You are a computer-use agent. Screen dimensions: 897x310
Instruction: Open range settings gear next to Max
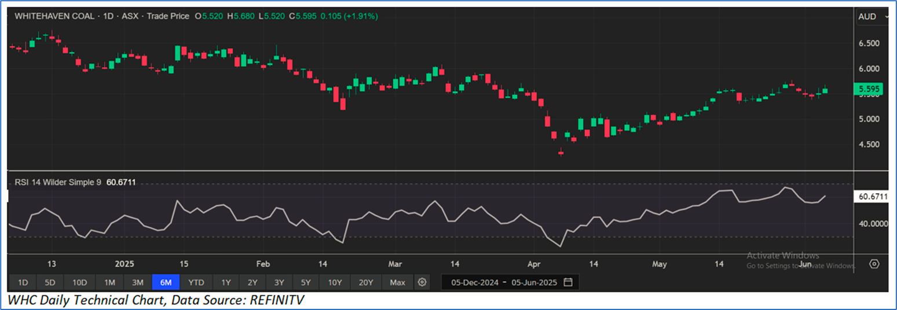[422, 282]
